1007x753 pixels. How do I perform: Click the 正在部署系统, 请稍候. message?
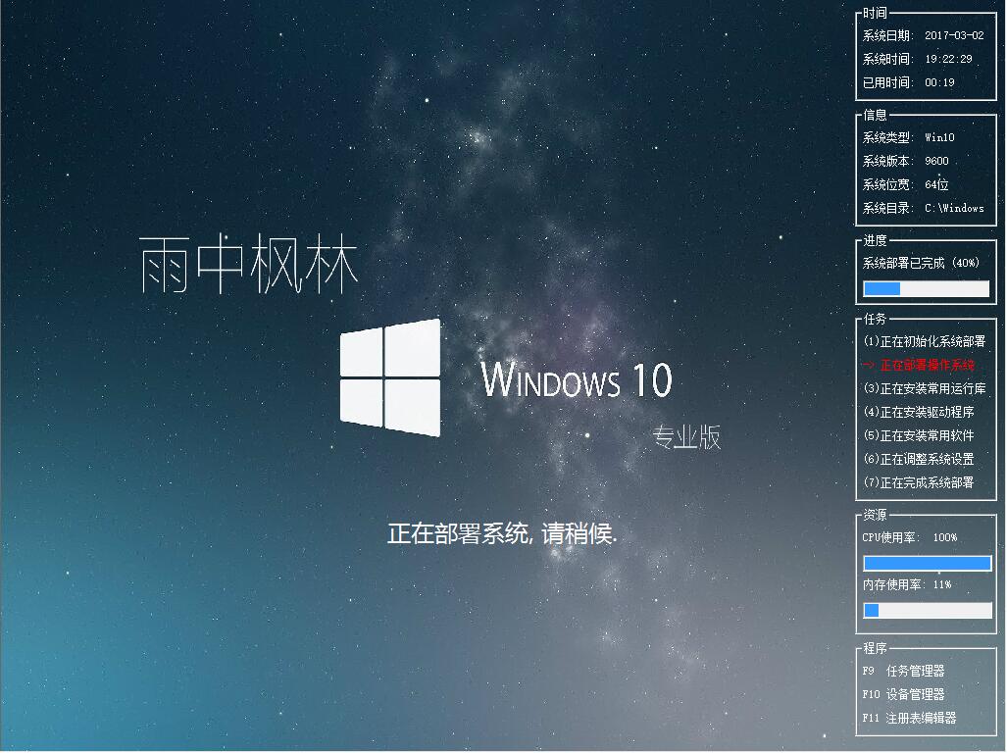(502, 533)
